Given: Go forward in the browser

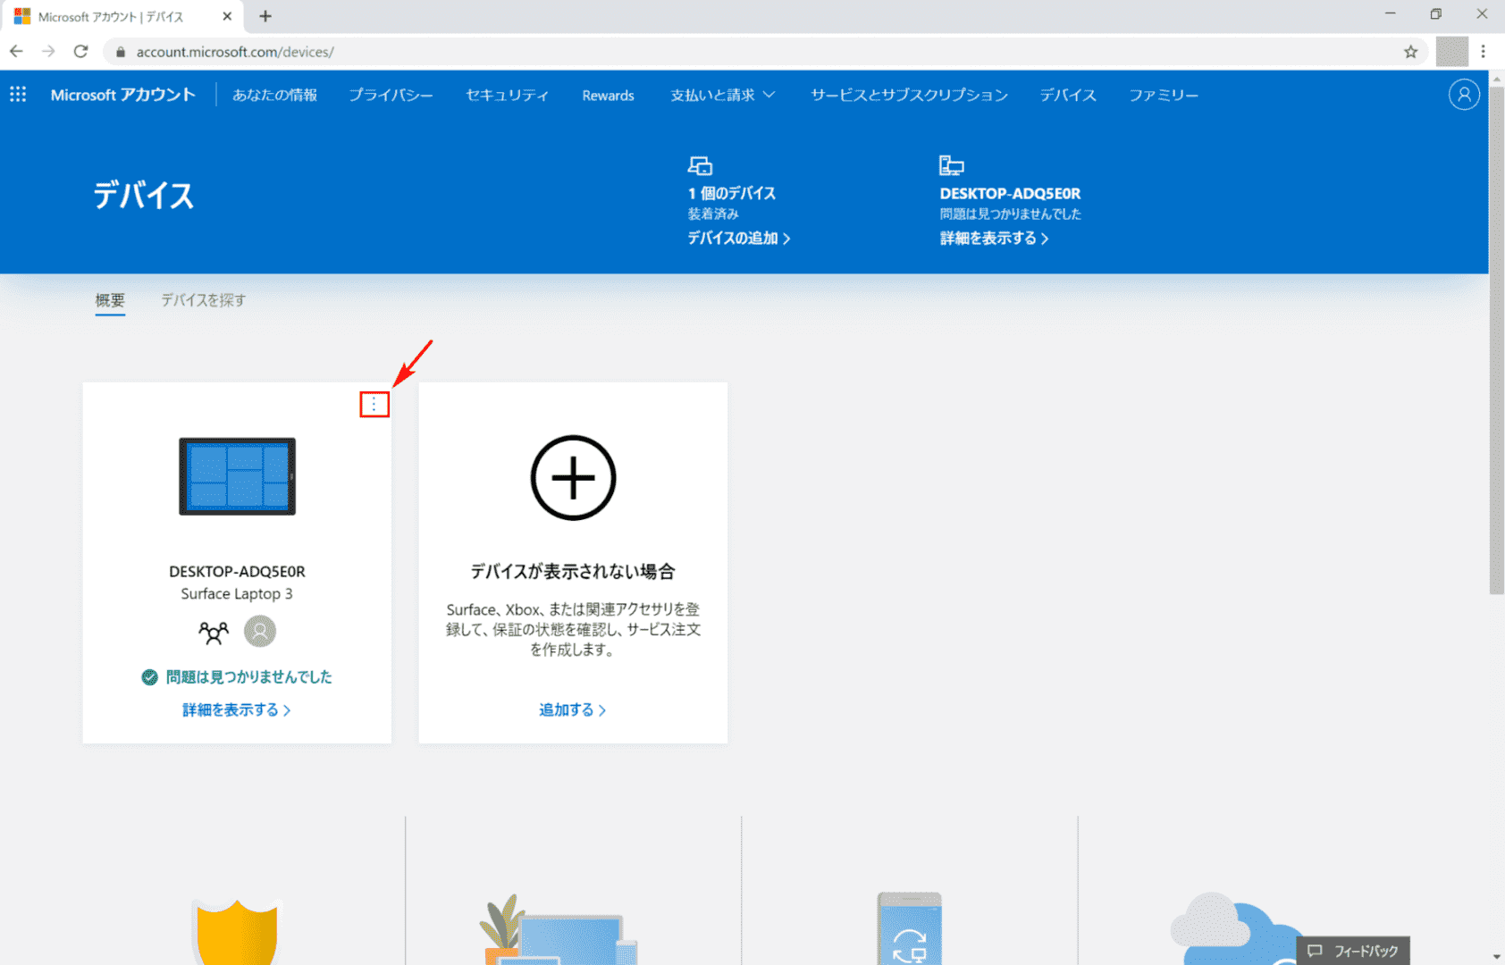Looking at the screenshot, I should 48,52.
